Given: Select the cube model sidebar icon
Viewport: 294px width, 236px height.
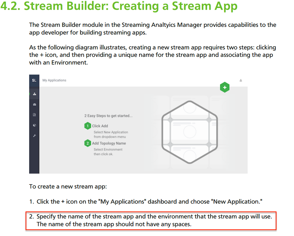Looking at the screenshot, I should click(x=34, y=125).
